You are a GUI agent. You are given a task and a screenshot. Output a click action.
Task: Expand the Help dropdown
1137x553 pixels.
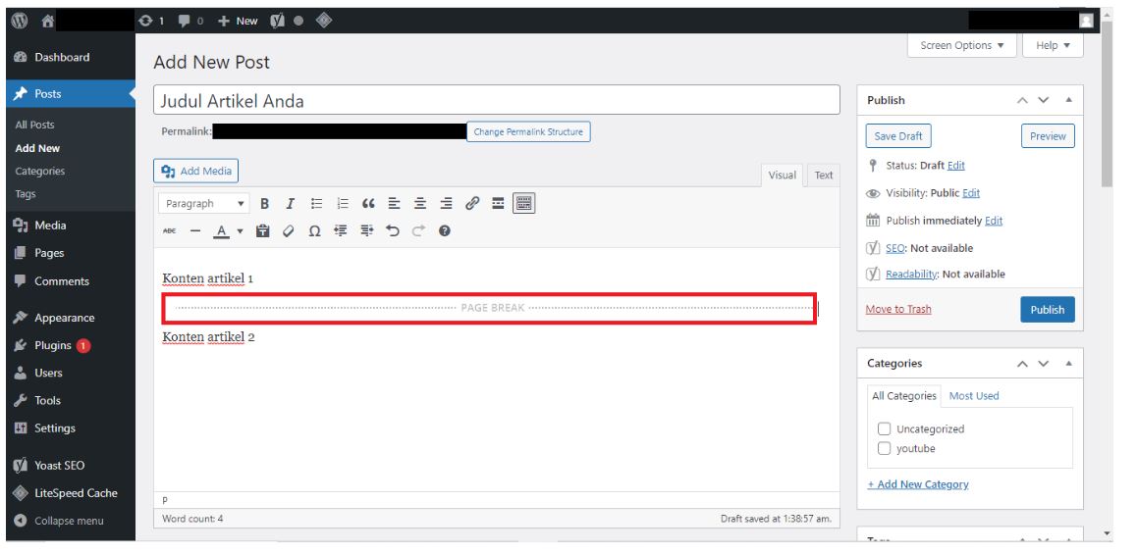(x=1053, y=45)
